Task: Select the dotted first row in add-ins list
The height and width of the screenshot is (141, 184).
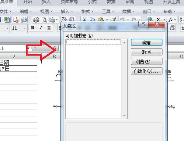Action: click(93, 42)
